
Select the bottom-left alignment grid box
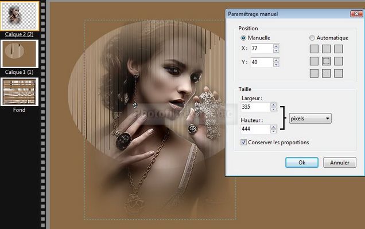[314, 73]
